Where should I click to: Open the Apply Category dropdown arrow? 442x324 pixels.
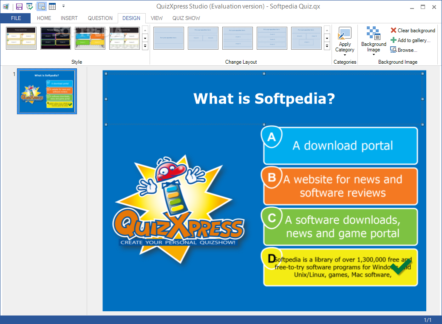point(345,55)
